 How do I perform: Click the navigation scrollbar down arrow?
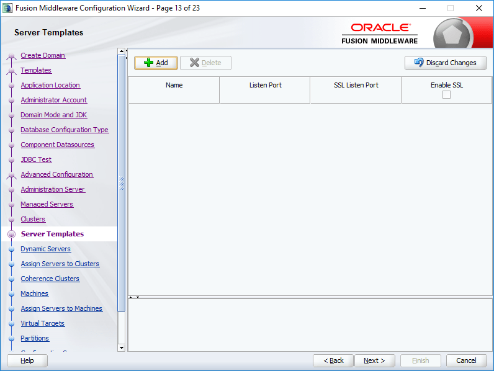pyautogui.click(x=121, y=347)
